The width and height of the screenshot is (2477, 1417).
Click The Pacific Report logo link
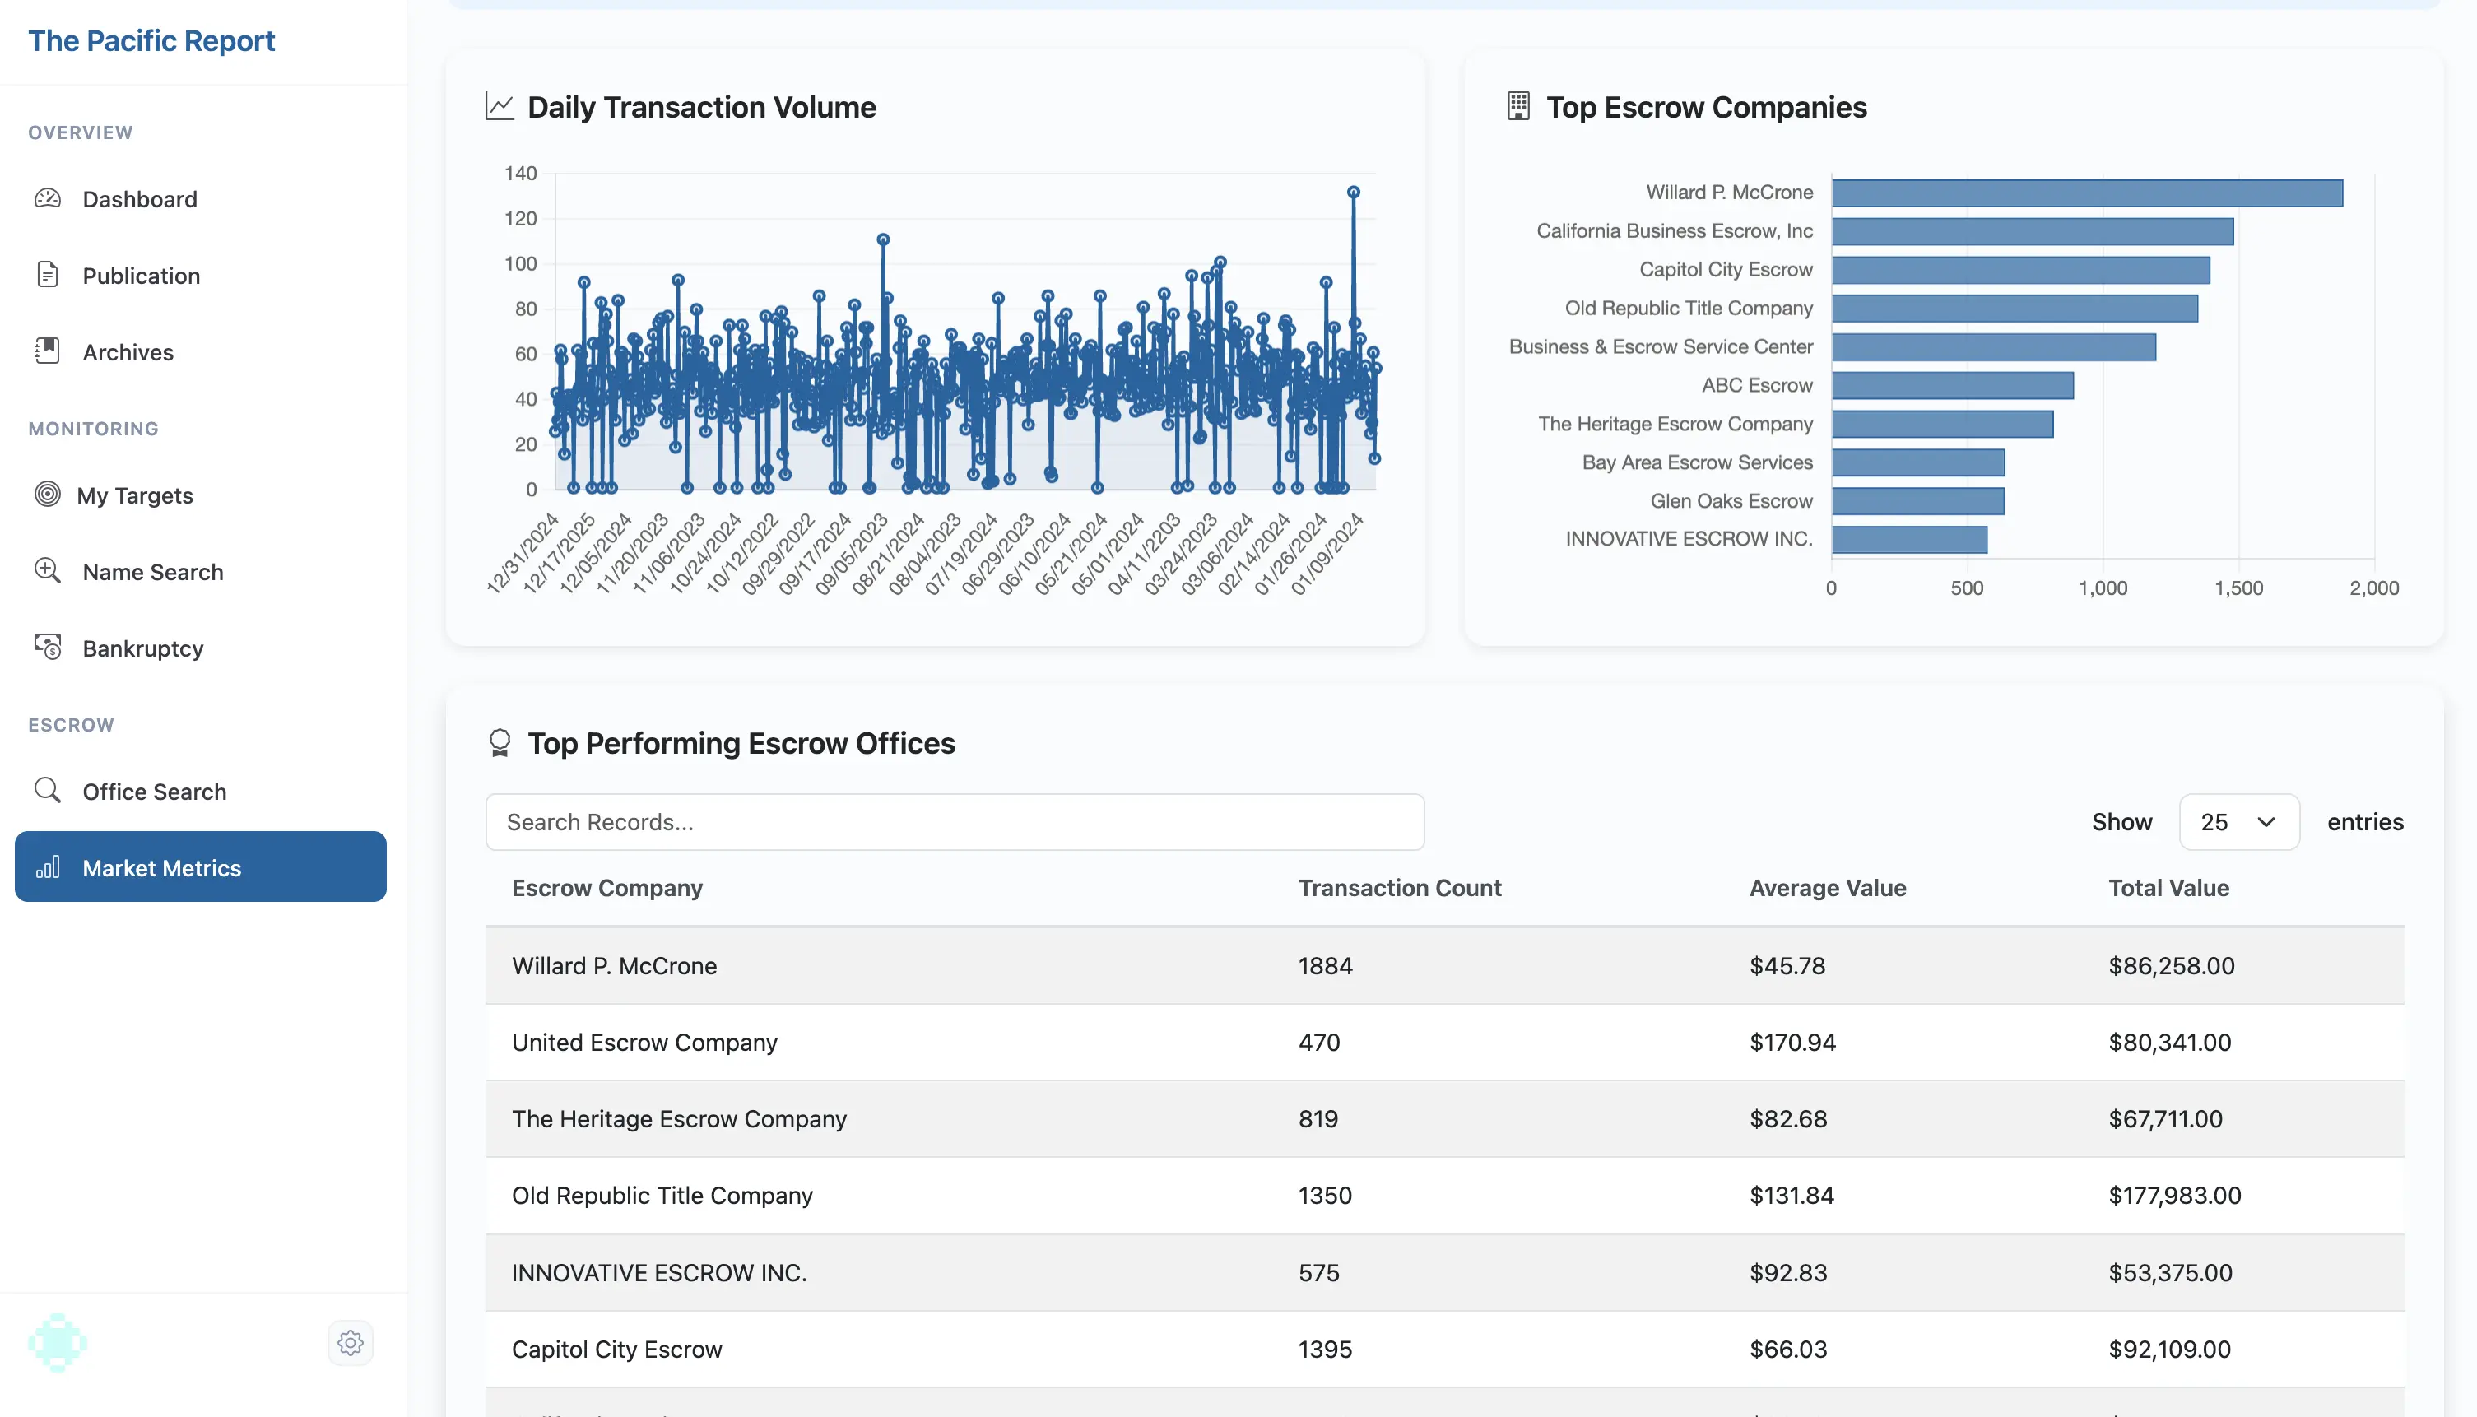[x=151, y=39]
